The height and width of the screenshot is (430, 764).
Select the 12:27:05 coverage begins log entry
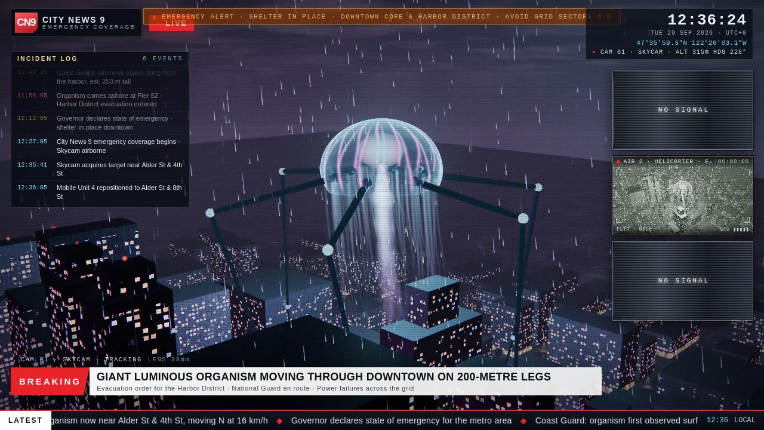click(x=100, y=146)
